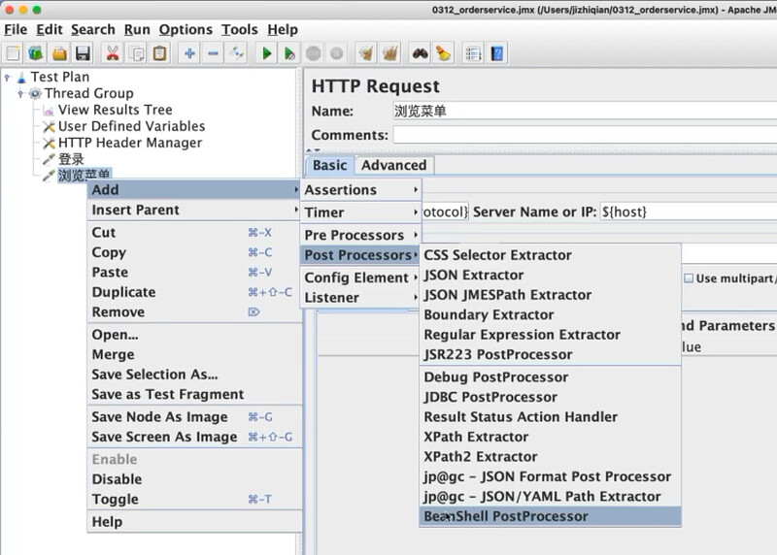
Task: Select HTTP Header Manager node
Action: pos(130,143)
